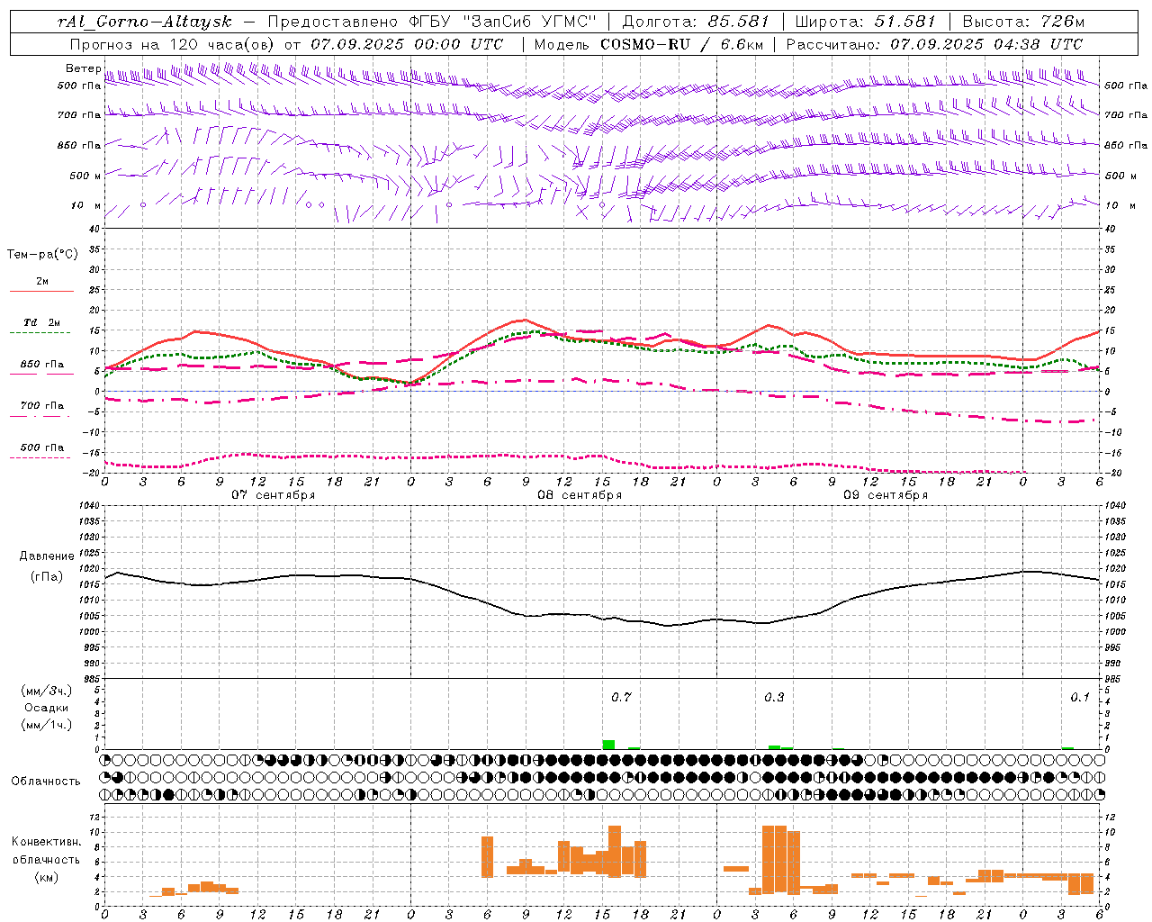Click the 700 гПа temperature legend entry
The image size is (1152, 922).
pos(42,406)
